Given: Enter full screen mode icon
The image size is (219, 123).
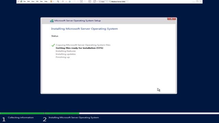Looking at the screenshot, I should pos(81,1).
